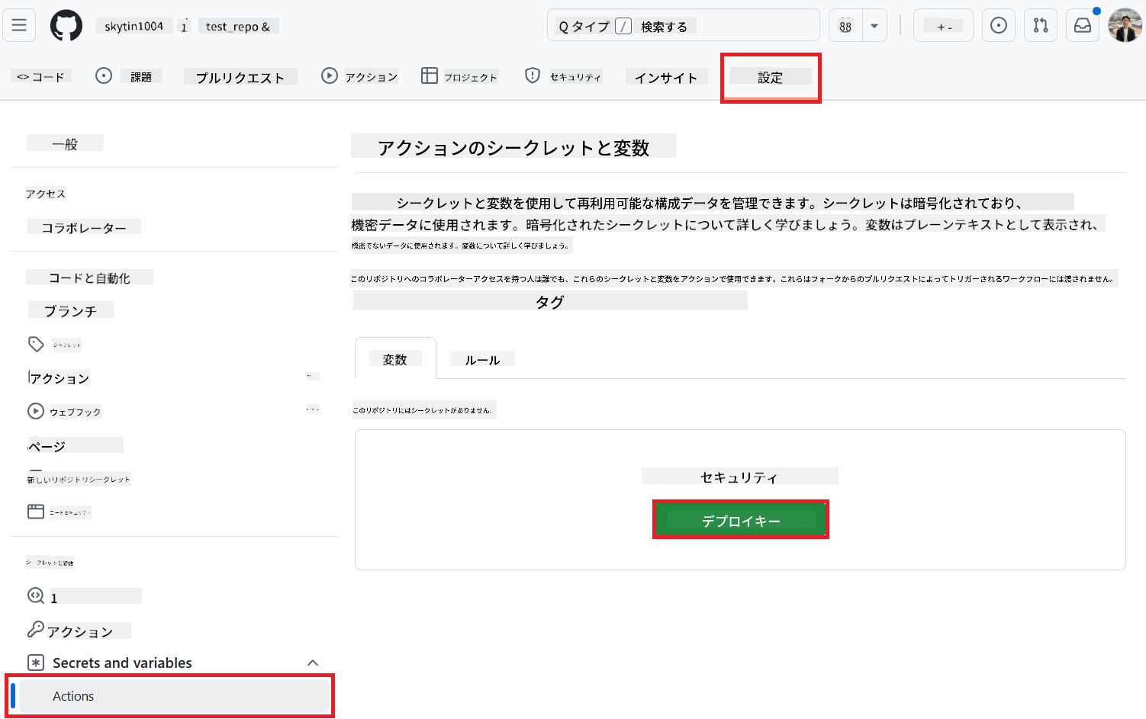Image resolution: width=1146 pixels, height=719 pixels.
Task: Click the key icon beside アクション
Action: [x=36, y=630]
